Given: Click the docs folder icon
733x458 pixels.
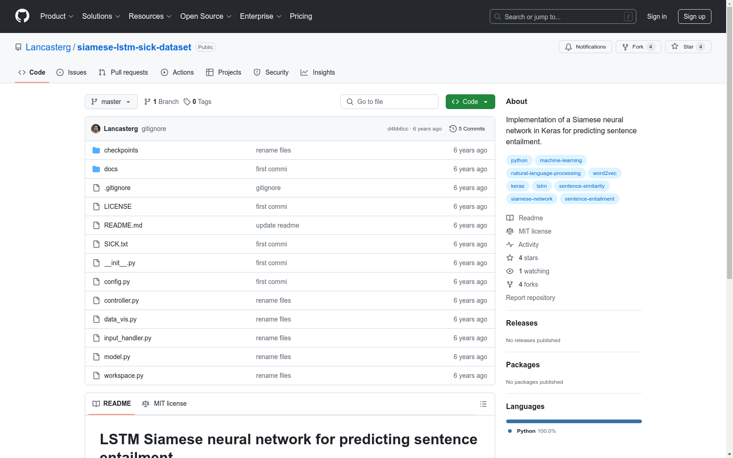Looking at the screenshot, I should pos(96,169).
